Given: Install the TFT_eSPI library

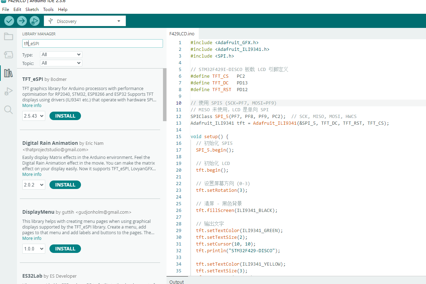Looking at the screenshot, I should pyautogui.click(x=65, y=116).
